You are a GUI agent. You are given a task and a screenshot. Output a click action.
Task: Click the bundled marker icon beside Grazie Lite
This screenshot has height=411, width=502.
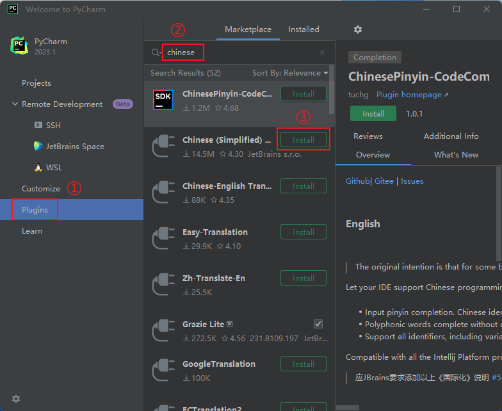click(x=229, y=324)
